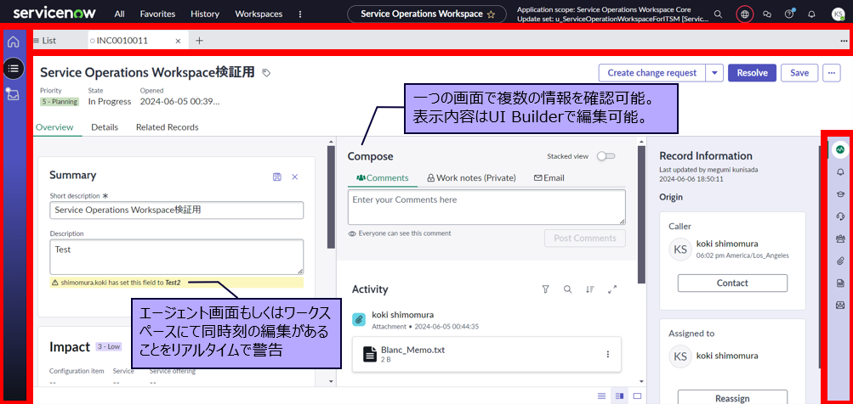Expand the Create change request dropdown arrow
The image size is (853, 404).
pyautogui.click(x=714, y=73)
